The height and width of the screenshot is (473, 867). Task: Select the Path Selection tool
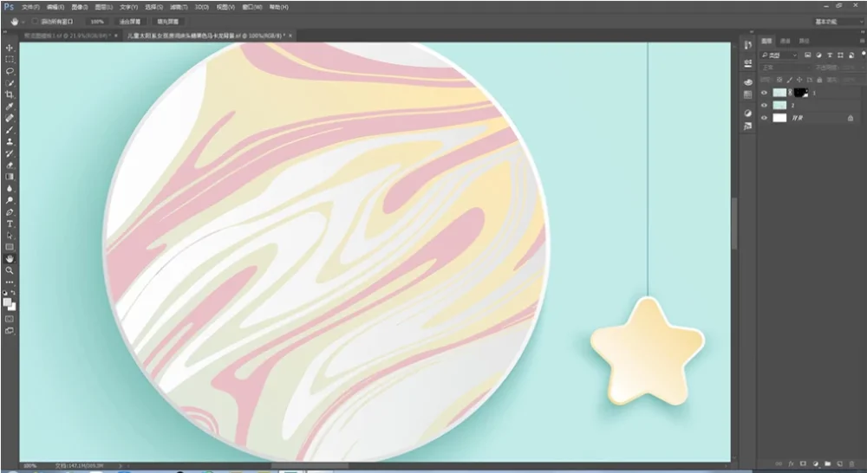click(10, 236)
